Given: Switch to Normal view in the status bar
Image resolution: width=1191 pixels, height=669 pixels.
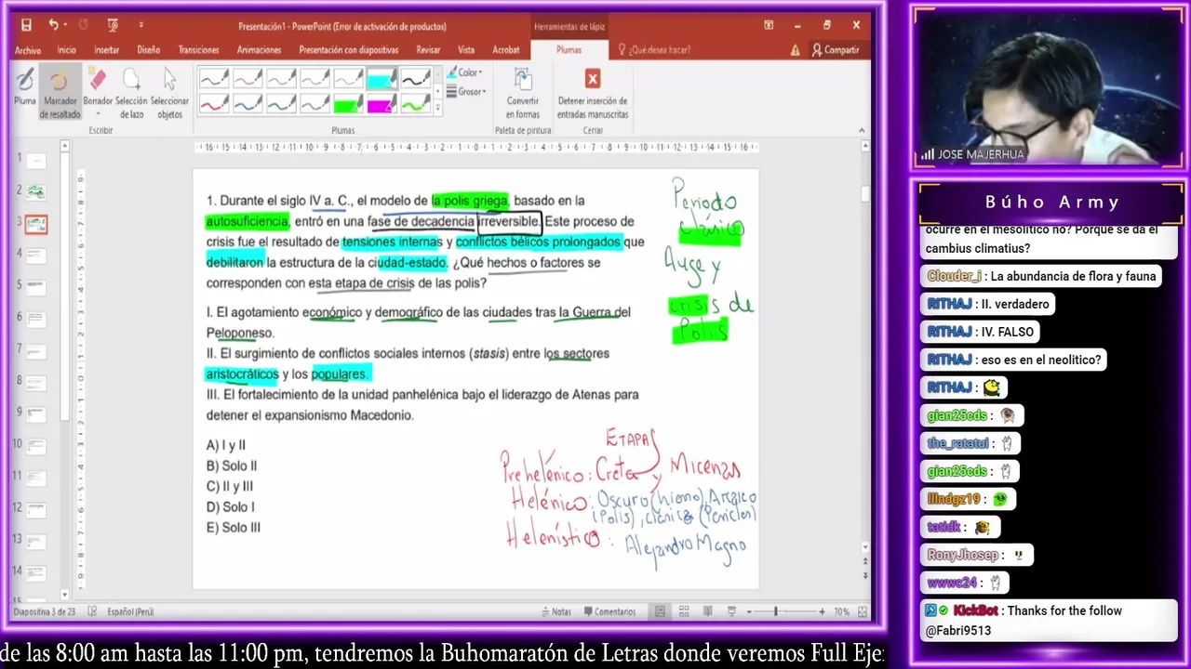Looking at the screenshot, I should point(660,611).
